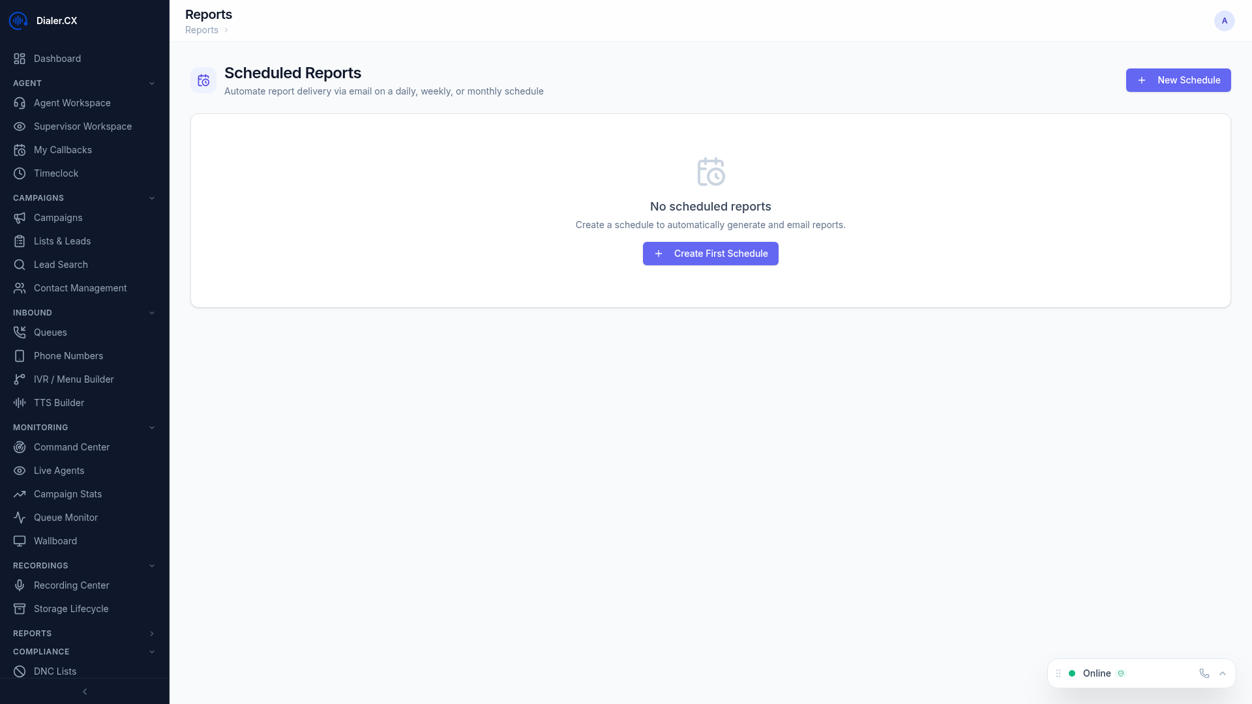The image size is (1252, 704).
Task: Expand the REPORTS section arrow
Action: pos(152,634)
